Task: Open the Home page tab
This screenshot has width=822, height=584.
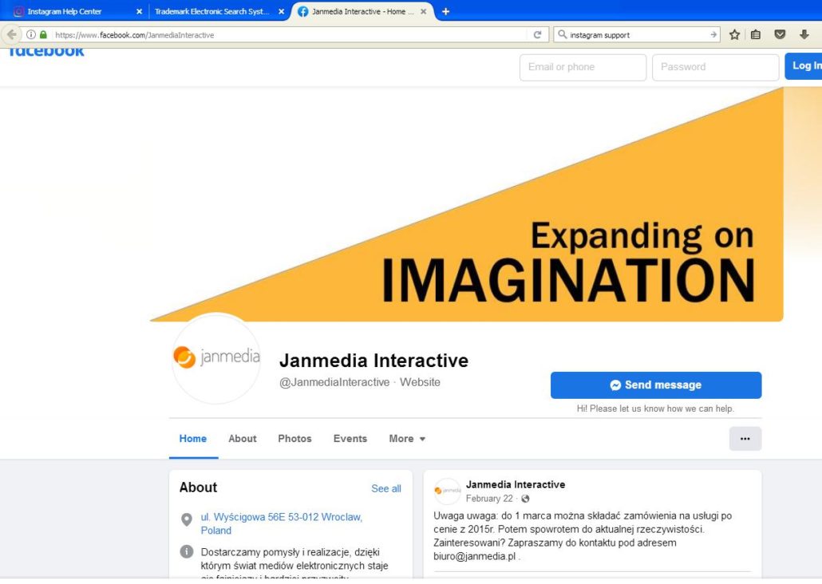Action: [193, 439]
